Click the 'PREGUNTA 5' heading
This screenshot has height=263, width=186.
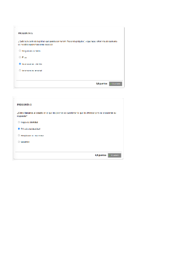coord(24,105)
